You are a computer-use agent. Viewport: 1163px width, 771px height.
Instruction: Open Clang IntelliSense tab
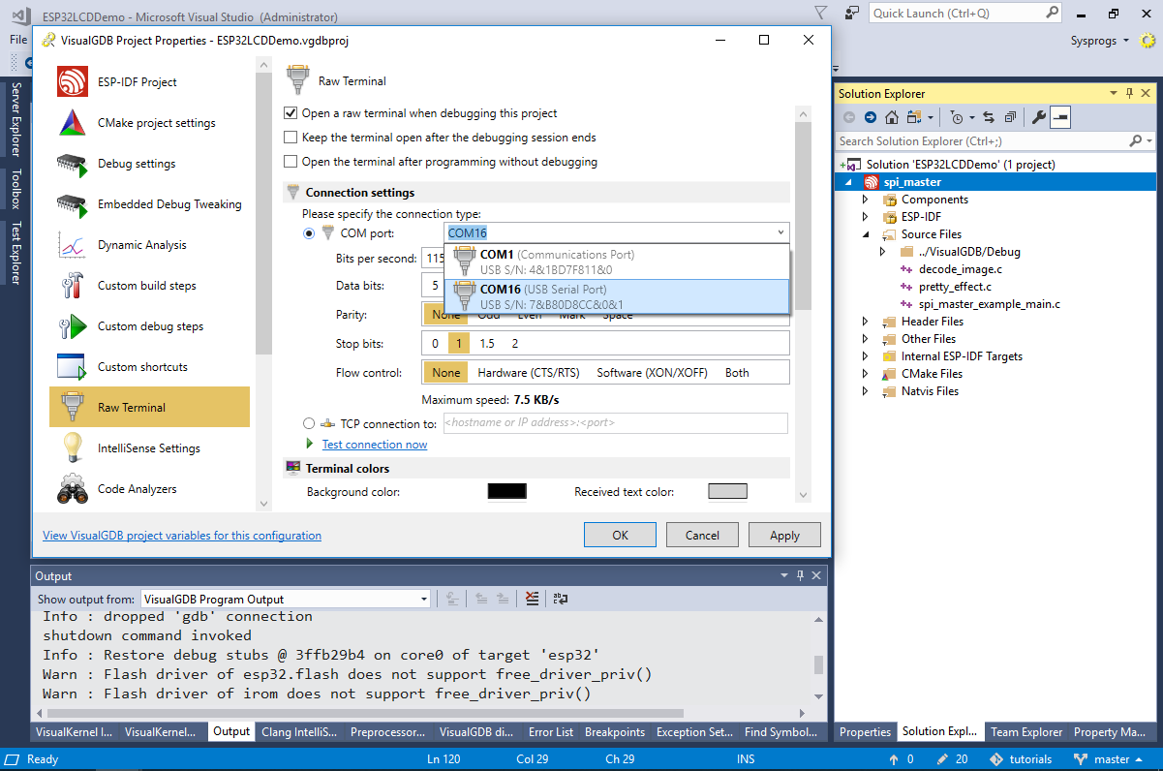pos(299,732)
